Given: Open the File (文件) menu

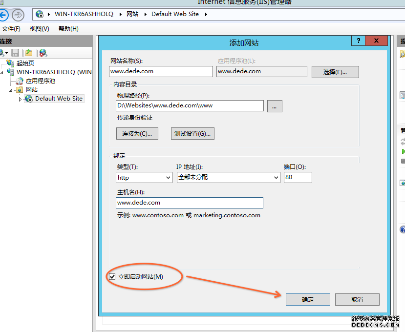Looking at the screenshot, I should pos(11,29).
